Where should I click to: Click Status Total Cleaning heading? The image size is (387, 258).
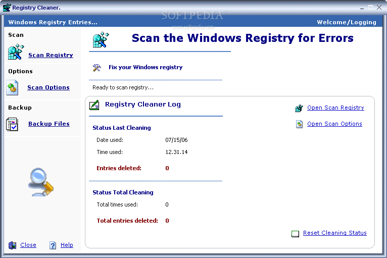point(123,192)
